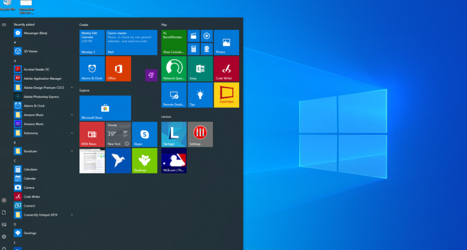Open the Movies & TV clapperboard tile
This screenshot has height=250, width=467.
click(193, 36)
